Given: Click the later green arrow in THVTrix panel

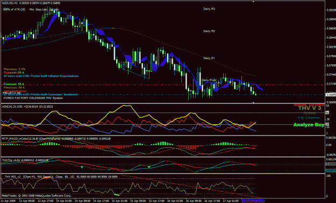Looking at the screenshot, I should pos(149,167).
